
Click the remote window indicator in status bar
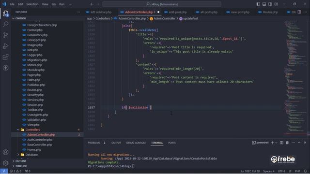click(x=4, y=171)
